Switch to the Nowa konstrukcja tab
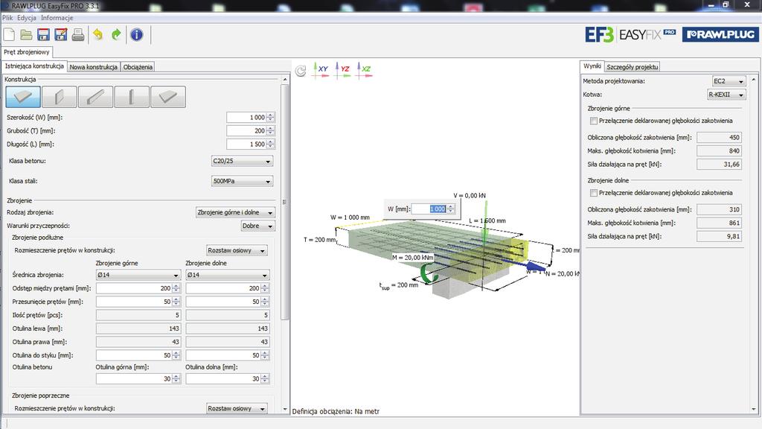 click(x=93, y=67)
